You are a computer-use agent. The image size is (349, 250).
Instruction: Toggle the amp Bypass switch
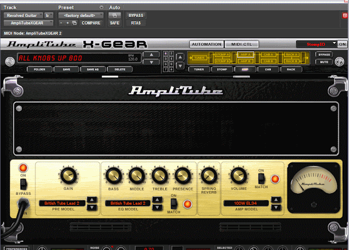[23, 184]
